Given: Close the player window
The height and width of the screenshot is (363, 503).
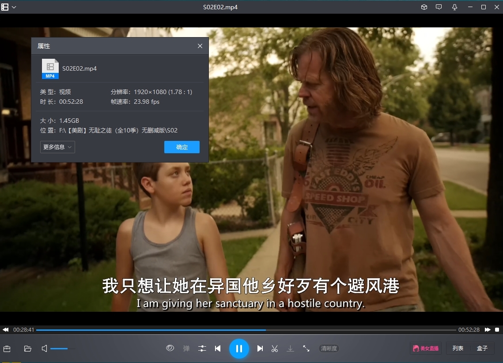Looking at the screenshot, I should click(496, 7).
